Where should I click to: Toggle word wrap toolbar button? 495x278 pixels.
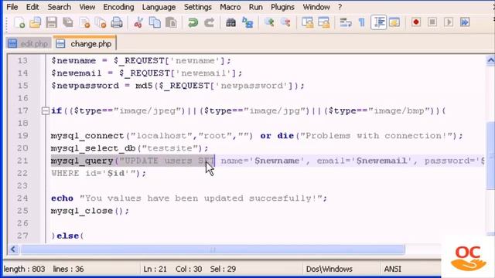[x=346, y=22]
